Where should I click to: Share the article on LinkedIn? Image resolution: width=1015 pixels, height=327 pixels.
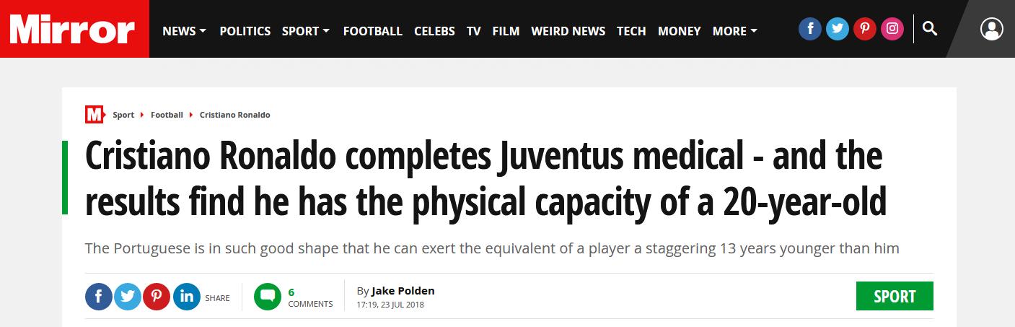pyautogui.click(x=186, y=297)
